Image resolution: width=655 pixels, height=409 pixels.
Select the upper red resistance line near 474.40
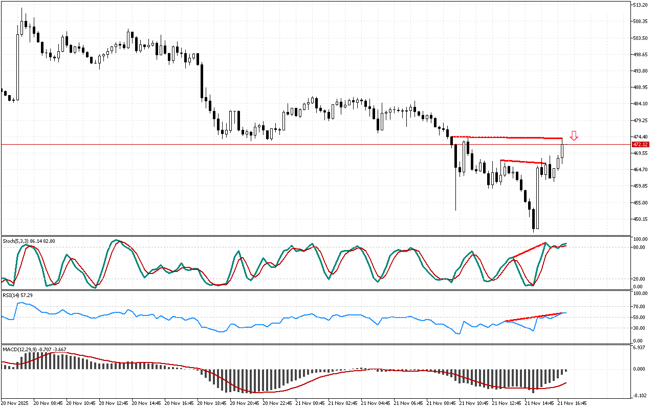[x=507, y=138]
